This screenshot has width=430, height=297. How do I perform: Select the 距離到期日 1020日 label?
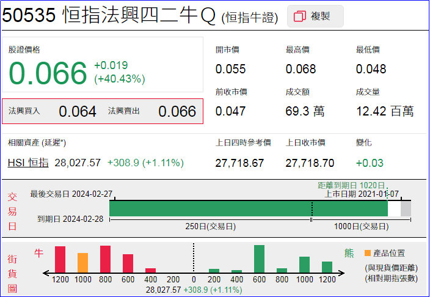pos(352,186)
